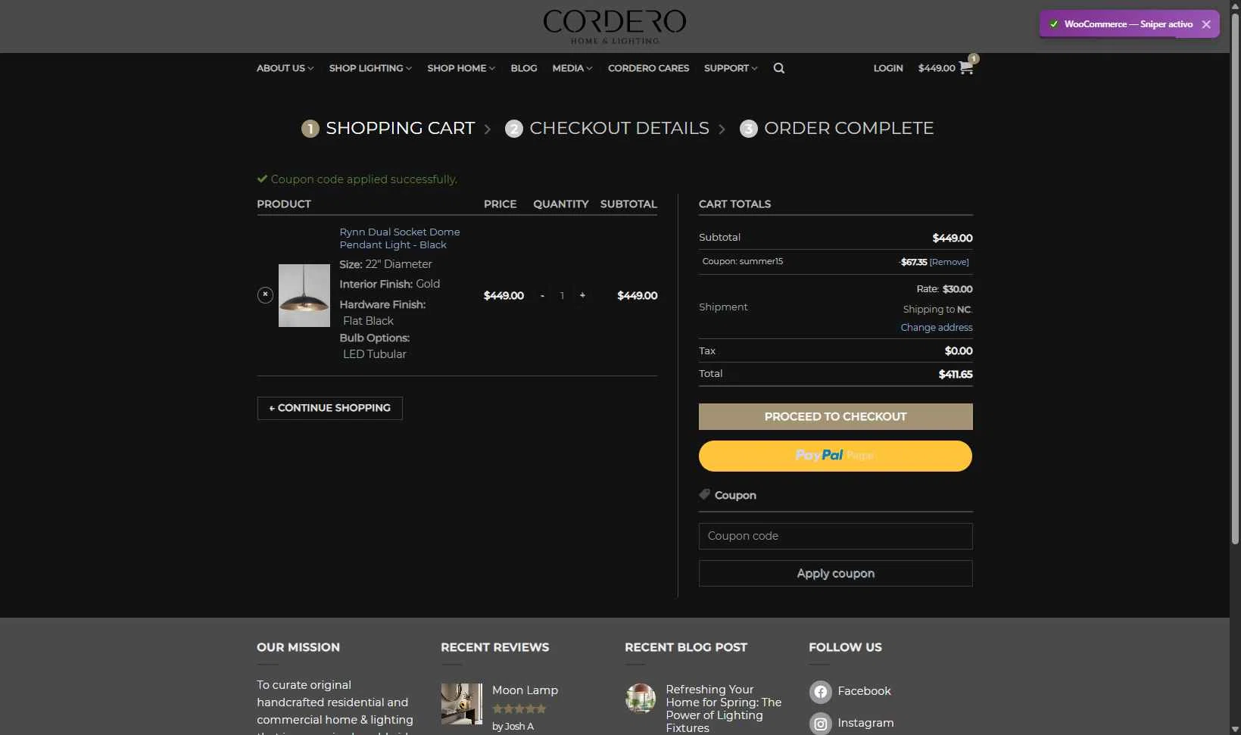The image size is (1241, 735).
Task: Expand the Support menu
Action: tap(731, 68)
